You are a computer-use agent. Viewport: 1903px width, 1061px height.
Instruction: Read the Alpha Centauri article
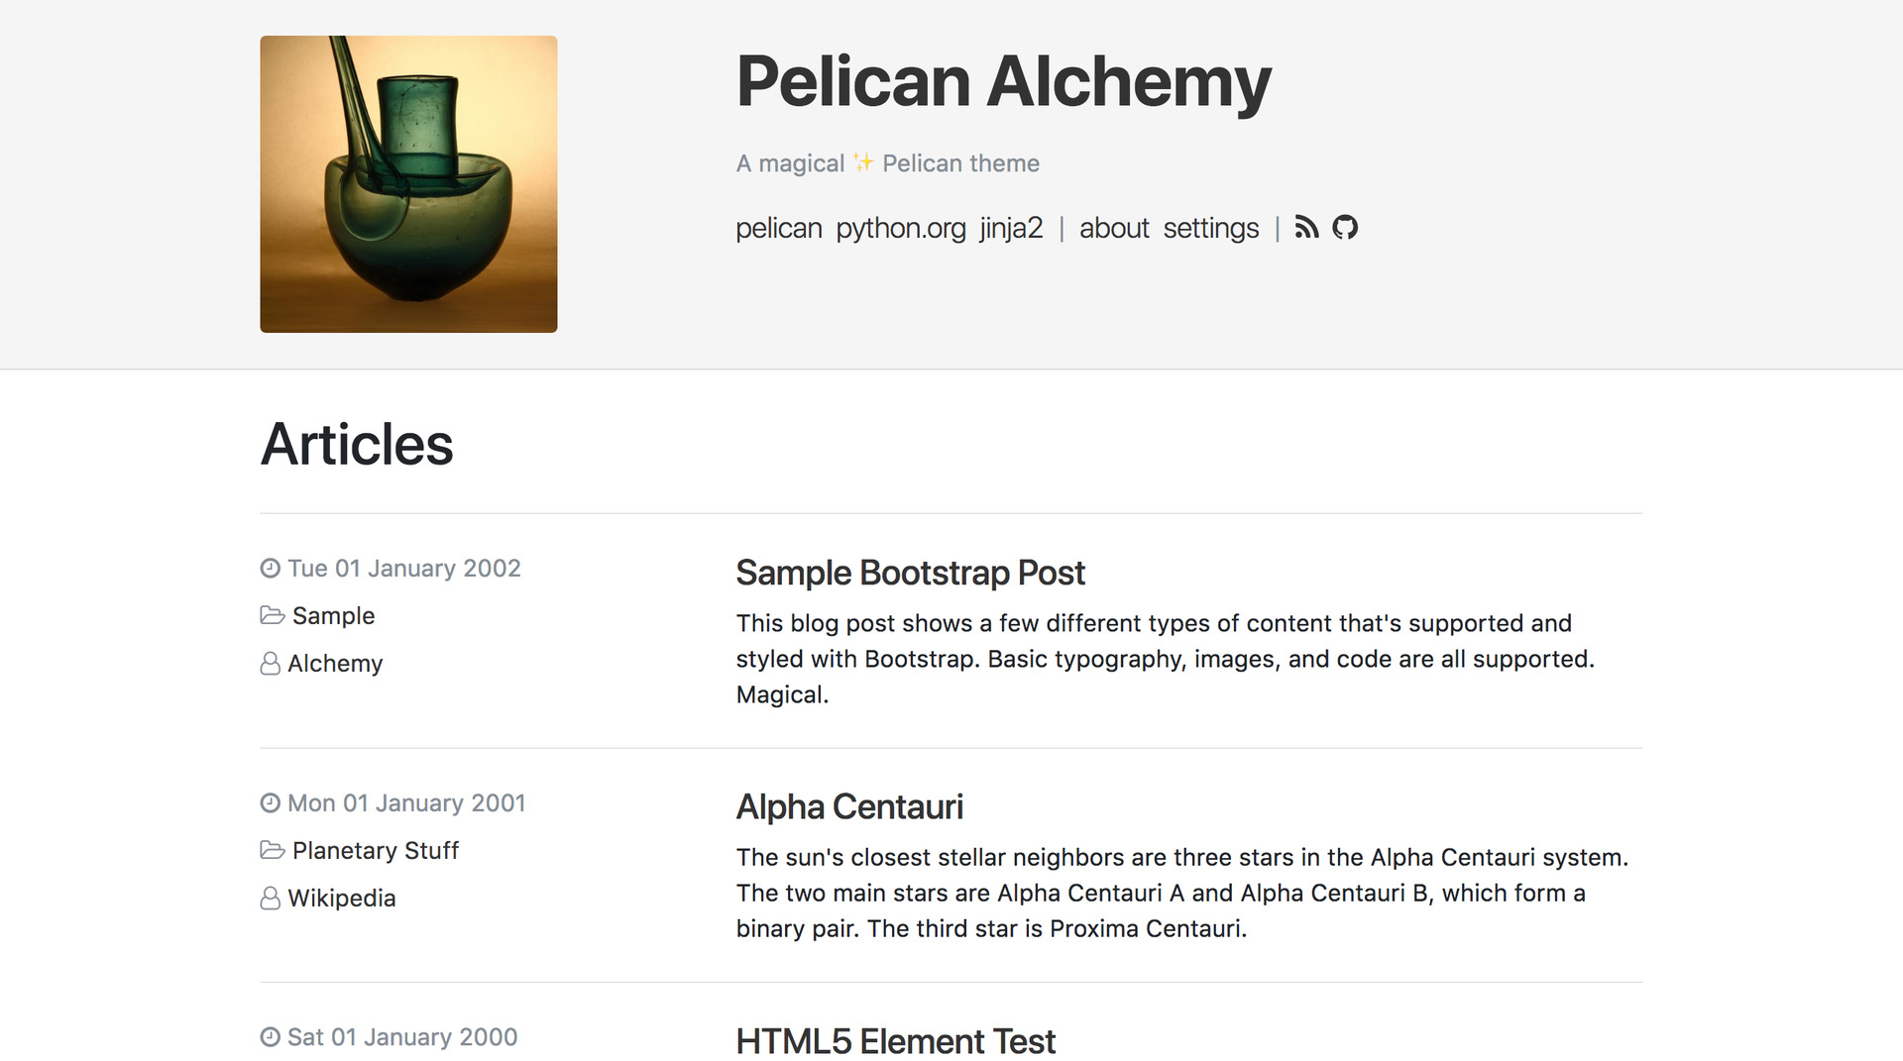tap(849, 807)
